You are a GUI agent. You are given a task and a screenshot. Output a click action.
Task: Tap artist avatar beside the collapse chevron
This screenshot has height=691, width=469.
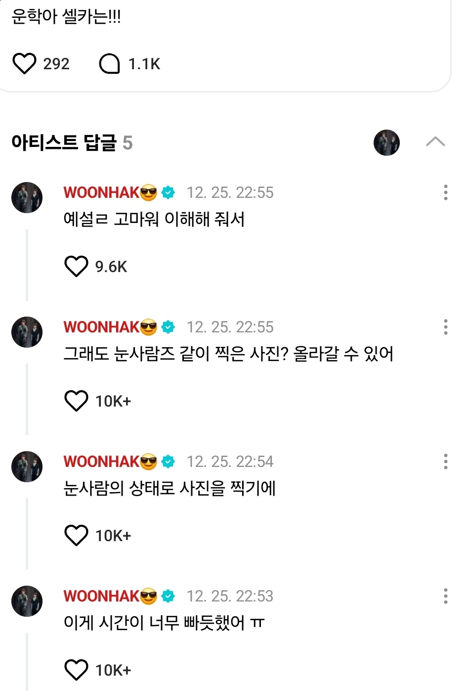click(x=386, y=143)
